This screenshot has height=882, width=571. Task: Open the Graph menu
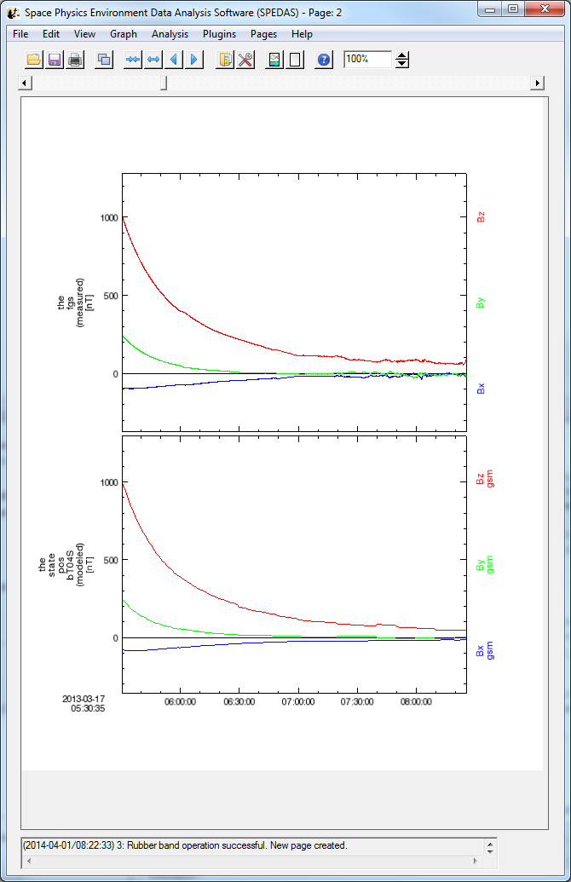124,34
